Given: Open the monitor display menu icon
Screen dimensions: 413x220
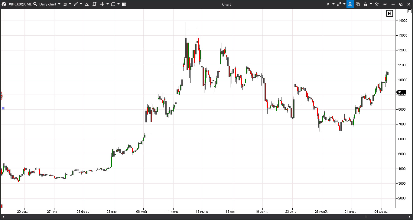Looking at the screenshot, I should (65, 4).
